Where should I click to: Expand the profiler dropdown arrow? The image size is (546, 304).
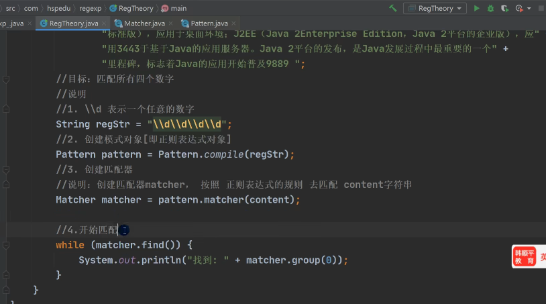tap(529, 8)
